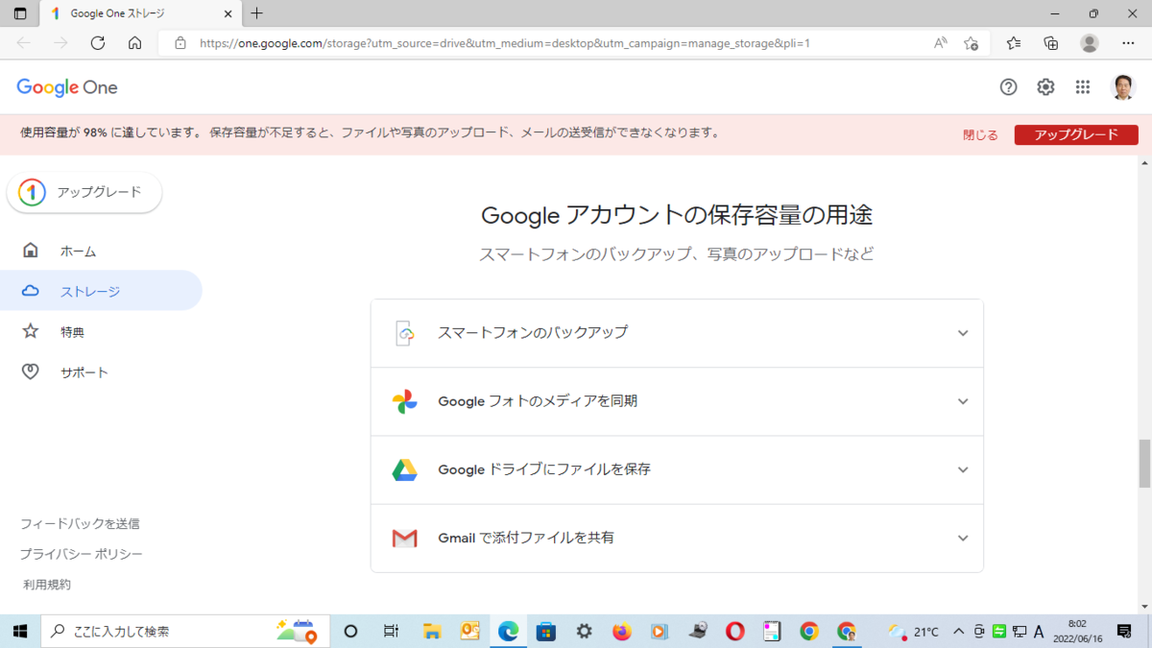The height and width of the screenshot is (648, 1152).
Task: View site information lock icon
Action: pos(180,43)
